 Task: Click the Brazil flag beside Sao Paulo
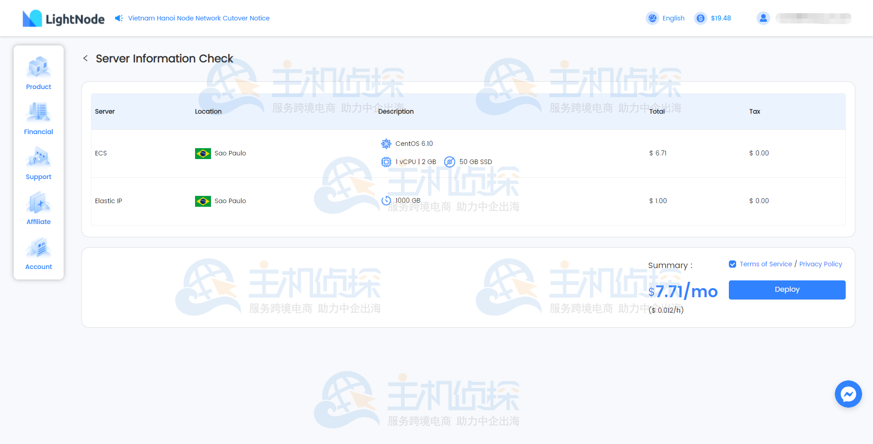pos(202,154)
